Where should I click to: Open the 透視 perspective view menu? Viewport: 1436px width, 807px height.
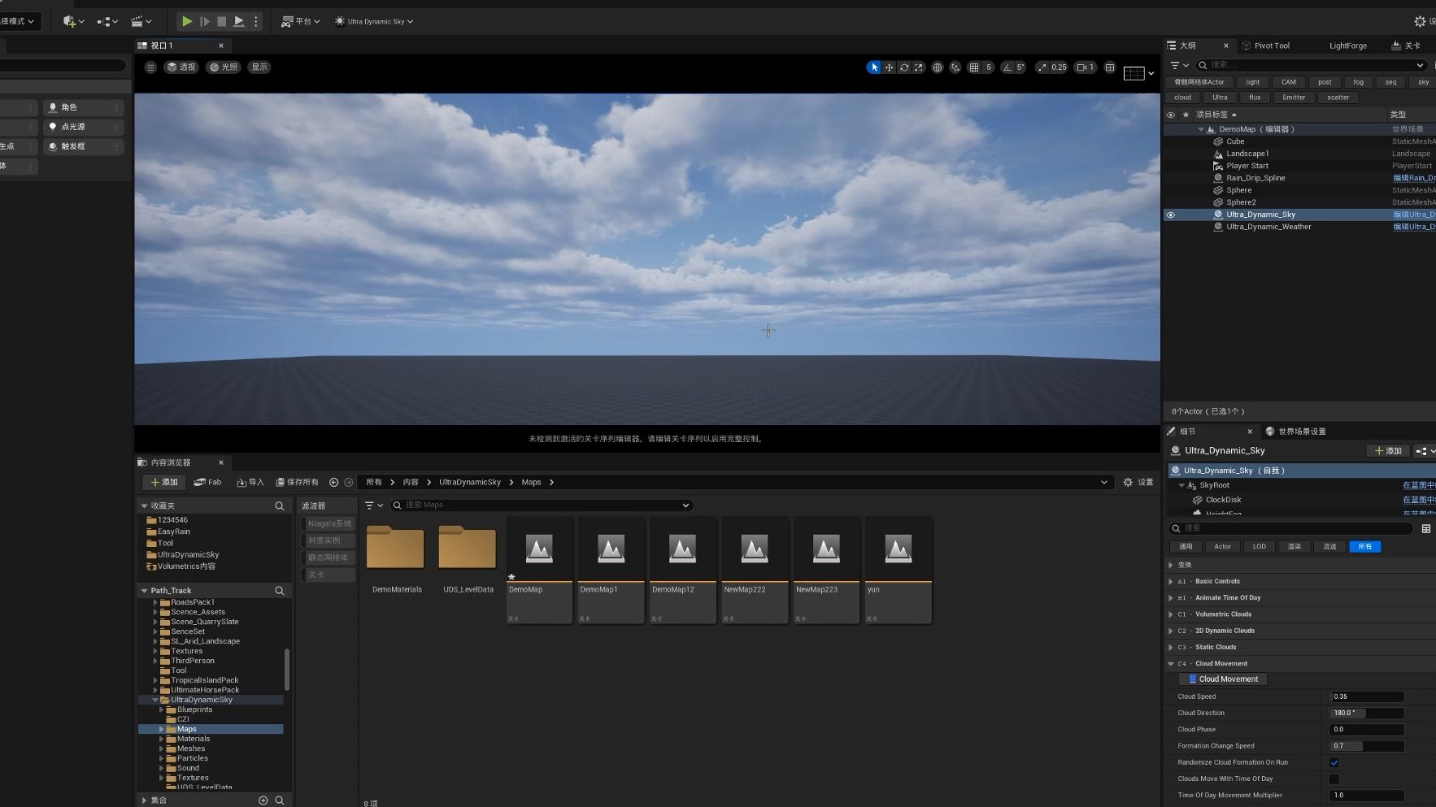181,67
